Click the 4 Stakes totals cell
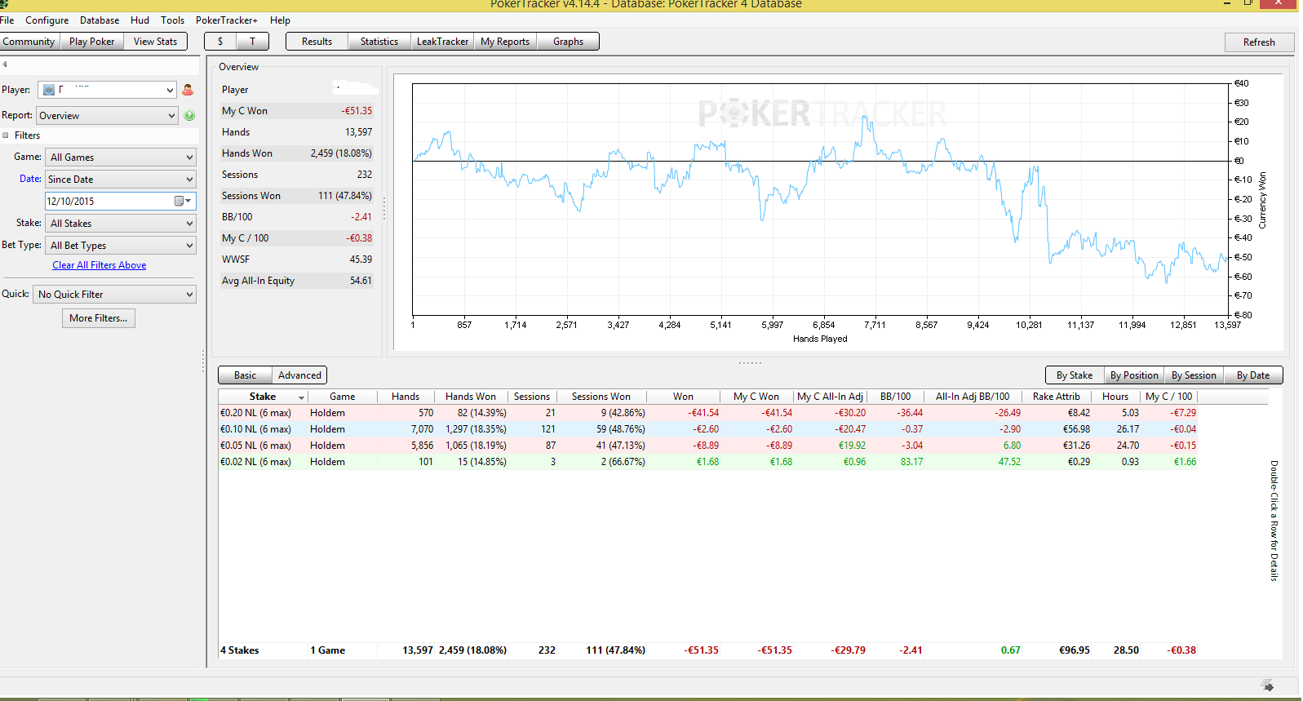This screenshot has width=1303, height=701. (x=240, y=650)
